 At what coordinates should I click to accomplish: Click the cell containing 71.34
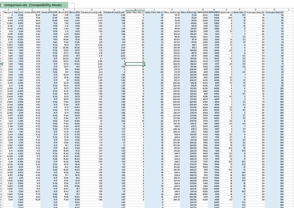189,15
